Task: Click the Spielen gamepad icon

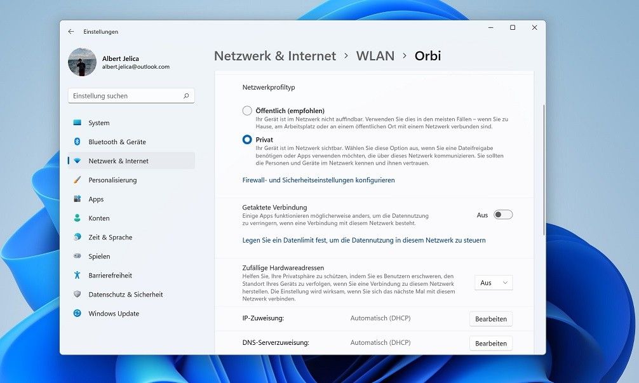Action: 77,256
